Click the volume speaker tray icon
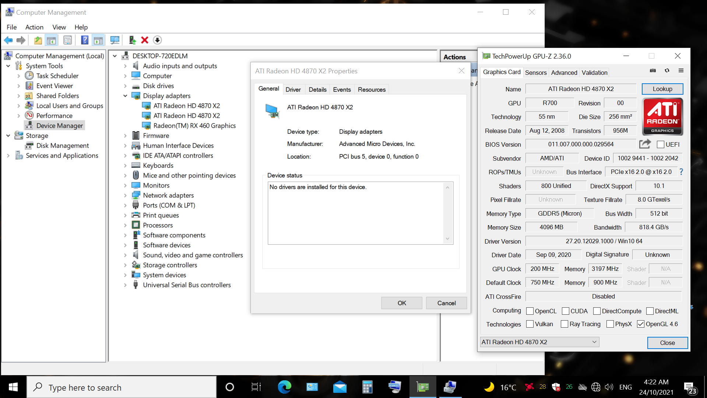This screenshot has height=398, width=707. 609,387
